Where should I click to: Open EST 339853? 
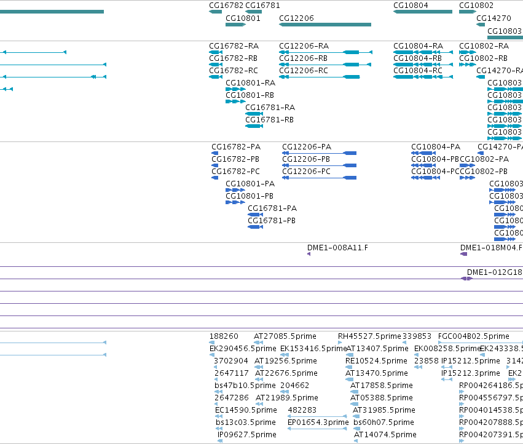[417, 336]
